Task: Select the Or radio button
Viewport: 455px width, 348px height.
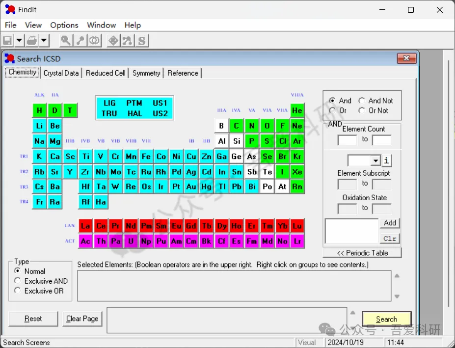Action: 332,110
